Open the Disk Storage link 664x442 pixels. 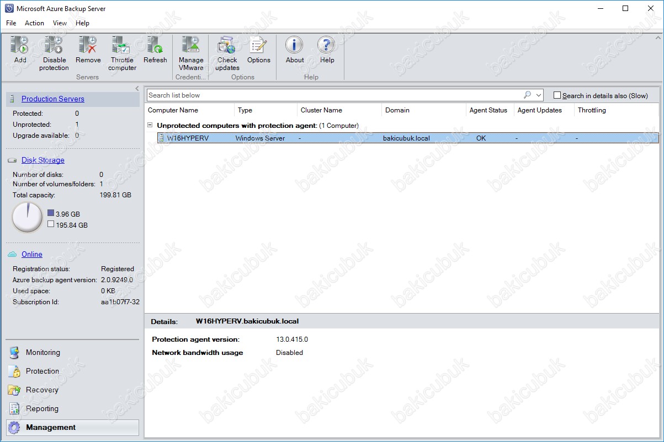click(x=43, y=160)
